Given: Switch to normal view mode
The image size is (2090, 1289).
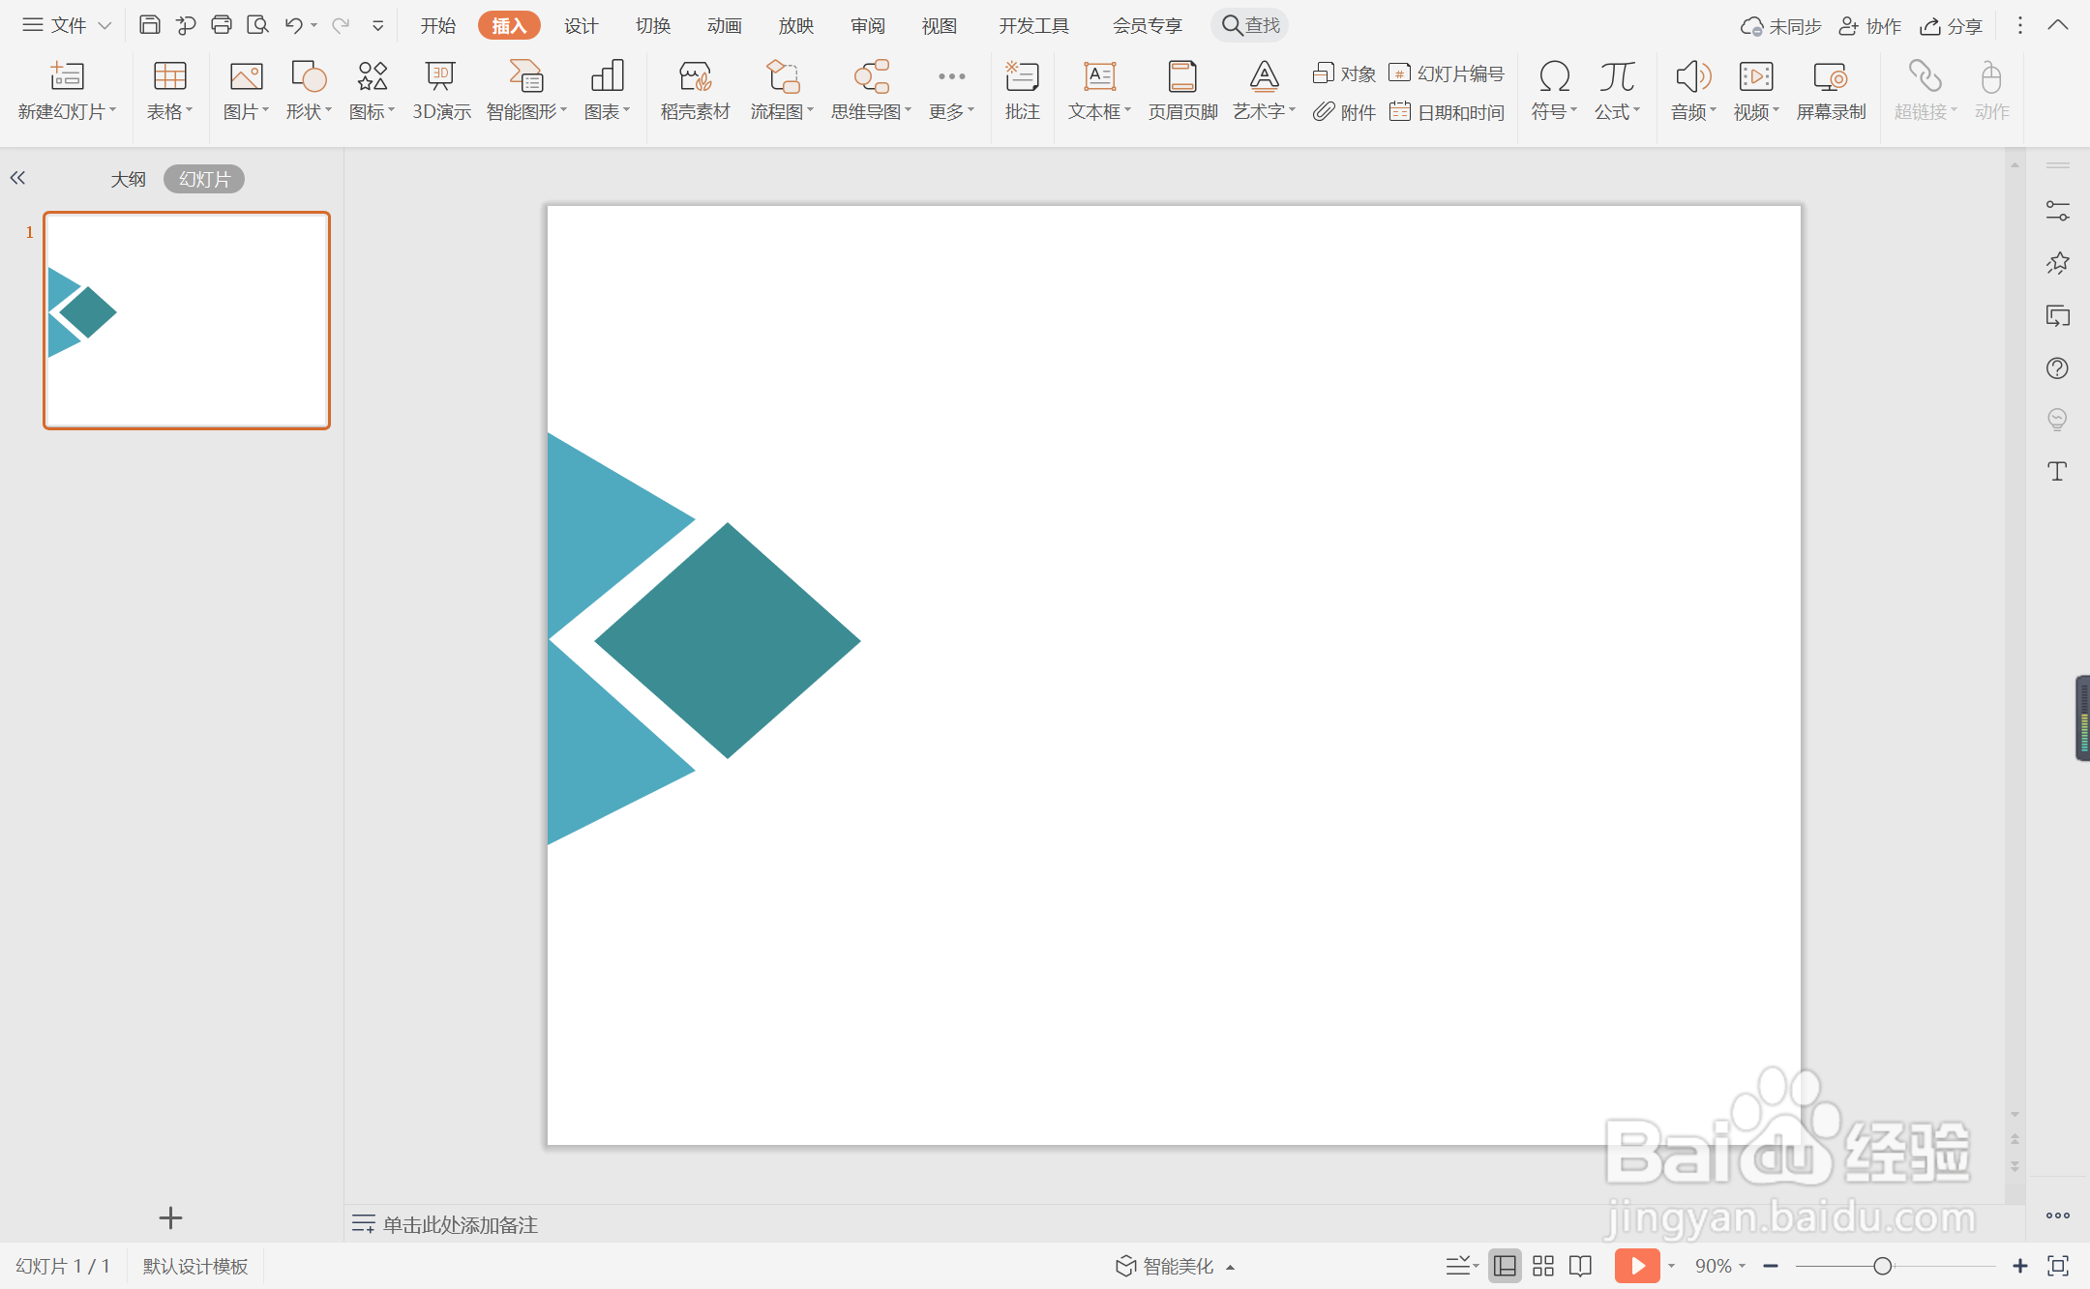Looking at the screenshot, I should coord(1505,1266).
